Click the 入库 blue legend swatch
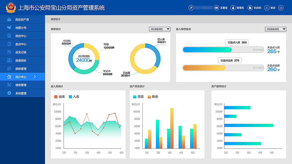Image resolution: width=292 pixels, height=164 pixels. click(x=70, y=97)
